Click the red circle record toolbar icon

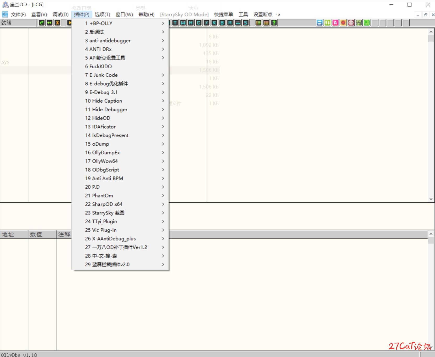(x=343, y=23)
